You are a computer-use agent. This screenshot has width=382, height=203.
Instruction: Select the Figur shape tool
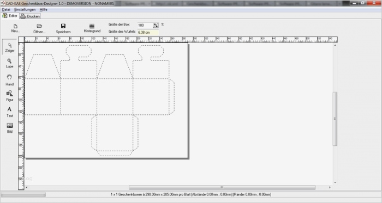[x=9, y=96]
